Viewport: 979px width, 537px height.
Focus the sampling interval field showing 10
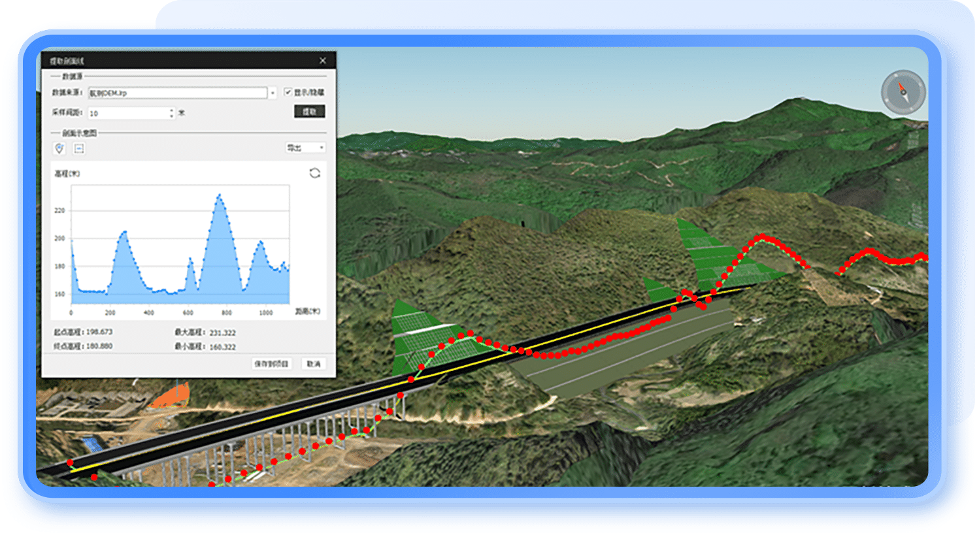point(128,114)
